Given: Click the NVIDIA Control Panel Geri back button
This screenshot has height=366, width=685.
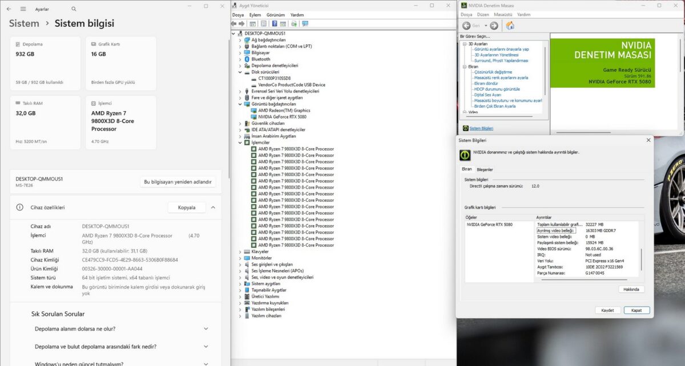Looking at the screenshot, I should pos(472,26).
